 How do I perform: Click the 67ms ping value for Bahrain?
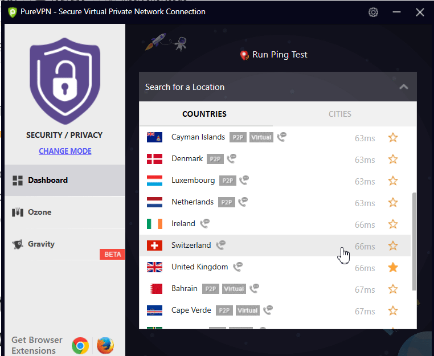(365, 290)
